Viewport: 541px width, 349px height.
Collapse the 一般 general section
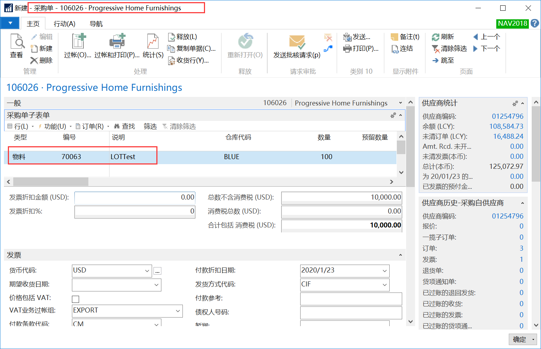400,103
